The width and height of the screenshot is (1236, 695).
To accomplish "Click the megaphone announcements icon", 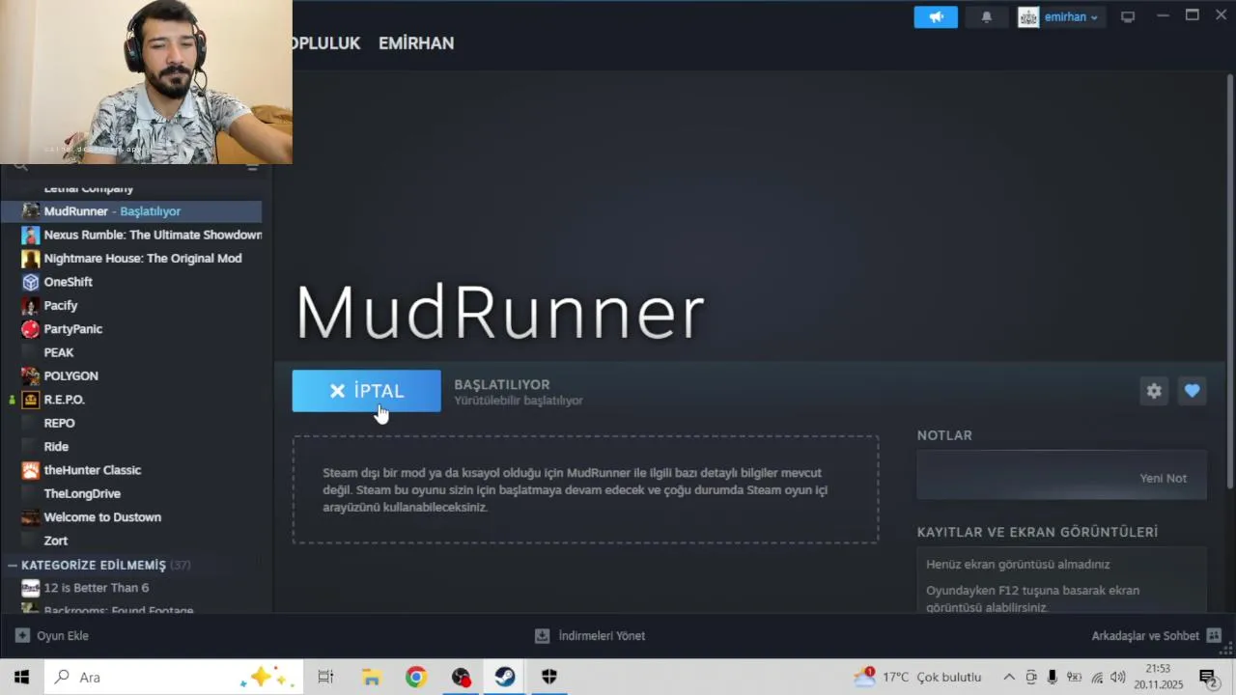I will click(x=936, y=17).
